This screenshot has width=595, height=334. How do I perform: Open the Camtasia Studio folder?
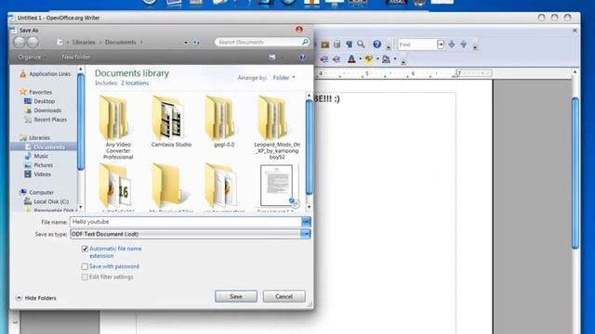pyautogui.click(x=171, y=122)
